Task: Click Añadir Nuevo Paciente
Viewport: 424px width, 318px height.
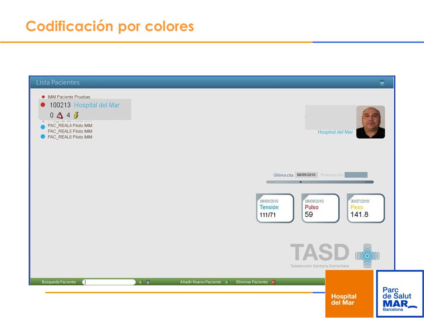Action: (201, 282)
